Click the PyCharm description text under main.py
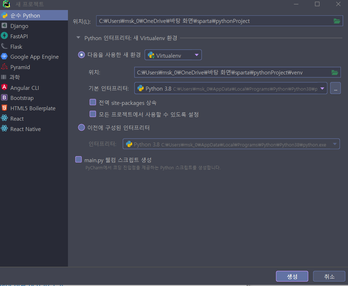Screen dimensions: 348x286 [x=153, y=168]
